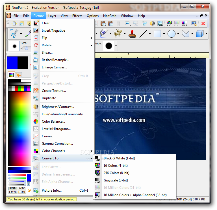
Task: Click the blue foreground color swatch
Action: point(12,62)
